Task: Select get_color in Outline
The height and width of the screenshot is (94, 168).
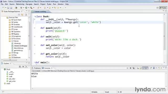Action: click(12, 81)
